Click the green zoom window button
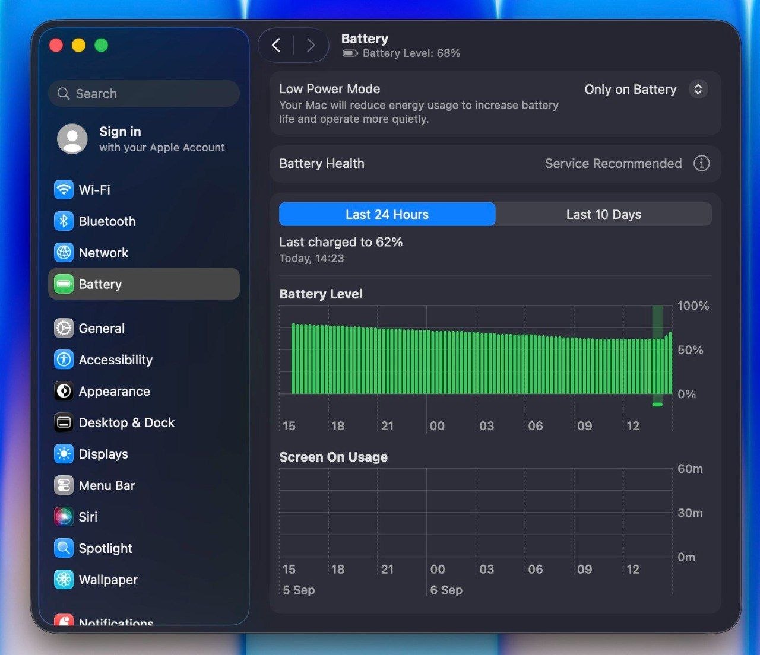760x655 pixels. [x=102, y=45]
